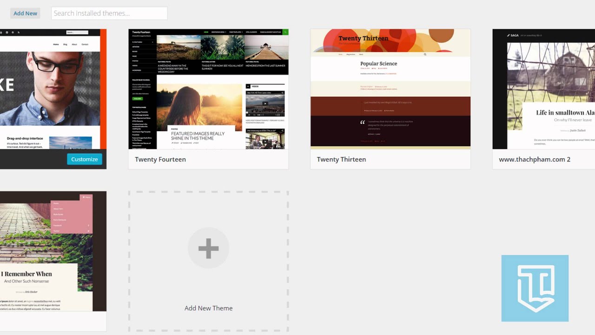
Task: Open the active theme's man-with-glasses screenshot
Action: tap(53, 89)
